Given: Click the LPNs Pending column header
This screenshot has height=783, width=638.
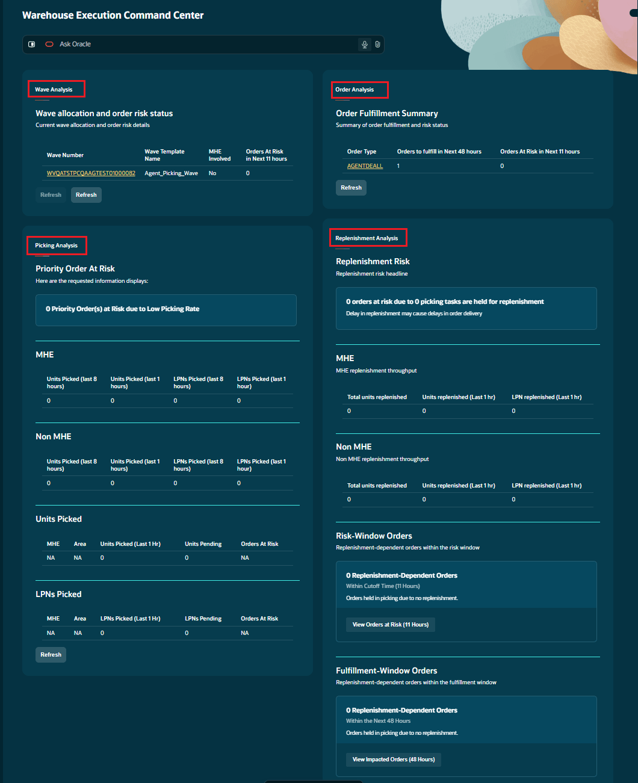Looking at the screenshot, I should 203,619.
